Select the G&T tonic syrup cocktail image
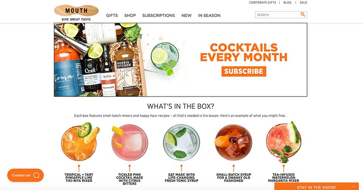 (181, 143)
